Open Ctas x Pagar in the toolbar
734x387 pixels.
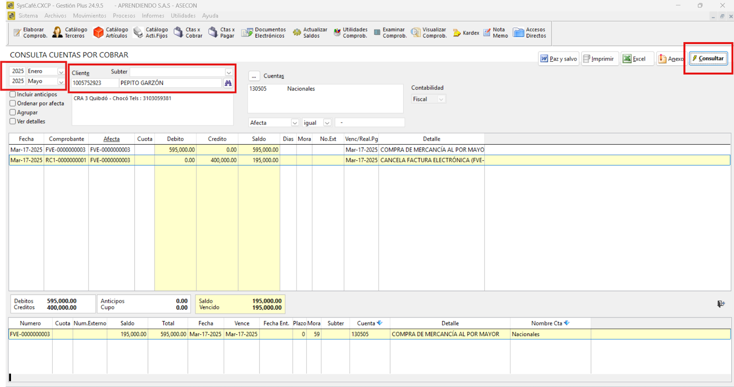[221, 33]
